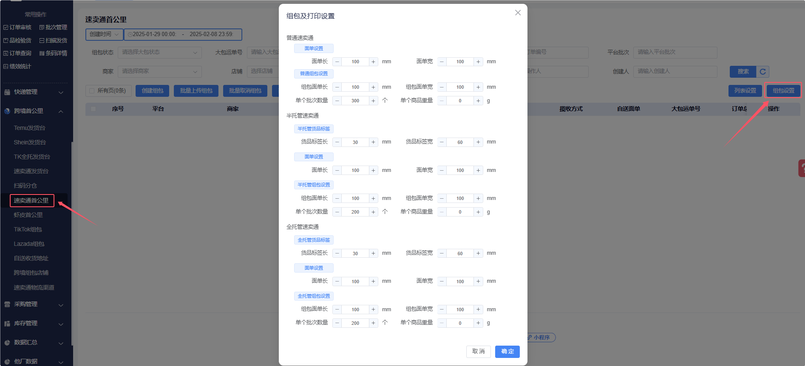Click 取消 to cancel the dialog
The image size is (805, 366).
[x=479, y=352]
